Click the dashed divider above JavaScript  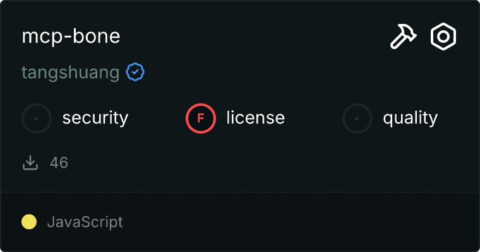(x=240, y=192)
